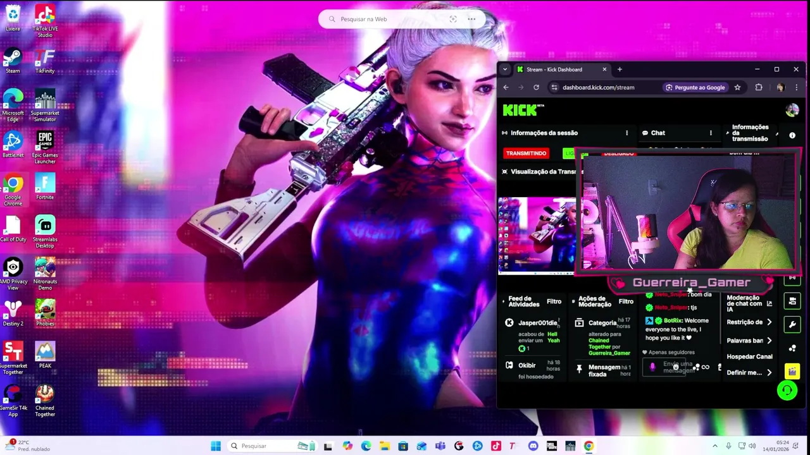
Task: Open the green headset support button
Action: coord(787,391)
